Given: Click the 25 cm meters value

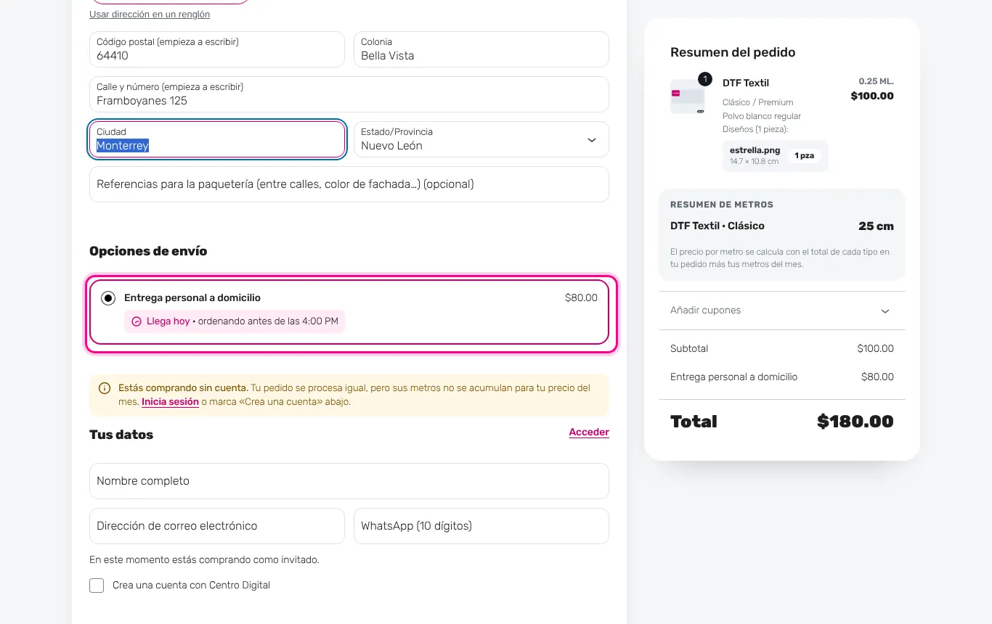Looking at the screenshot, I should 876,226.
